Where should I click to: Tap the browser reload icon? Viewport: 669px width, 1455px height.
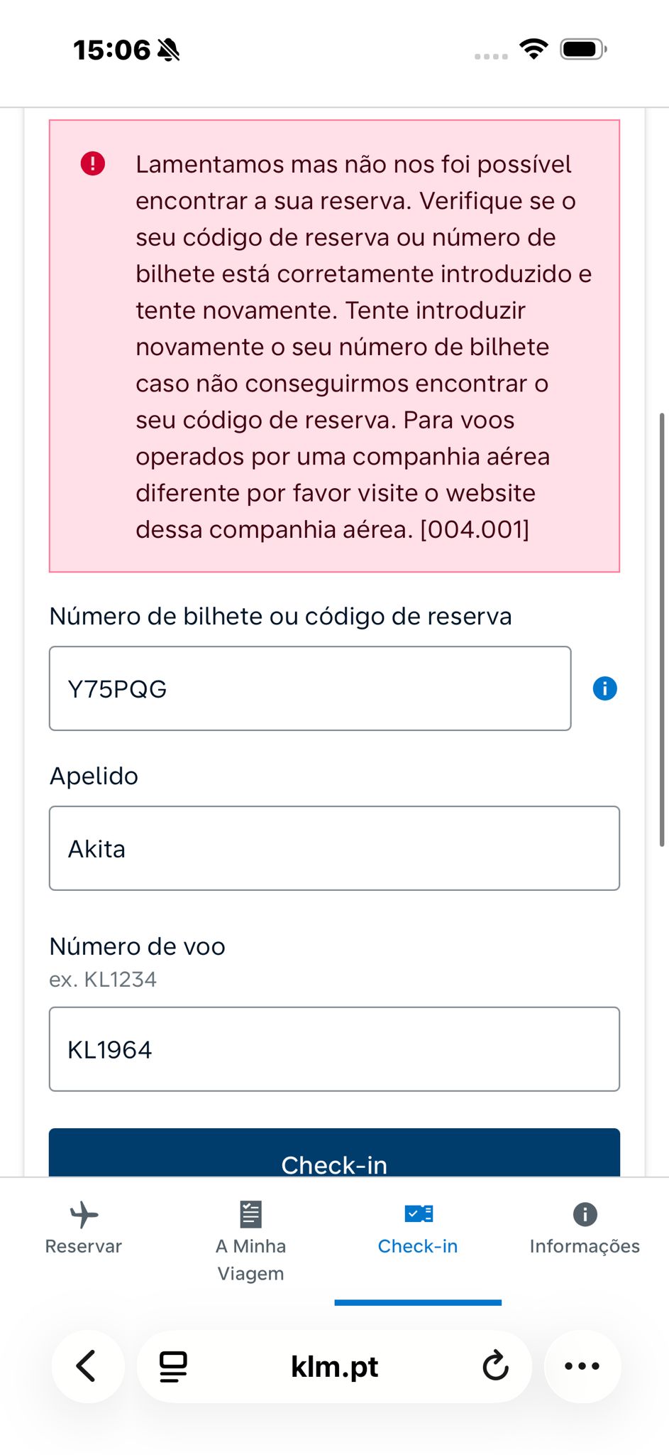[495, 1365]
